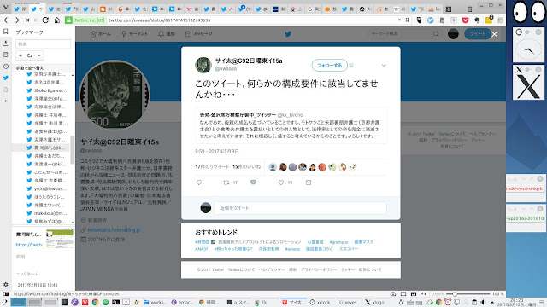Open the ANA37 trend link
547x307 pixels.
pos(202,249)
